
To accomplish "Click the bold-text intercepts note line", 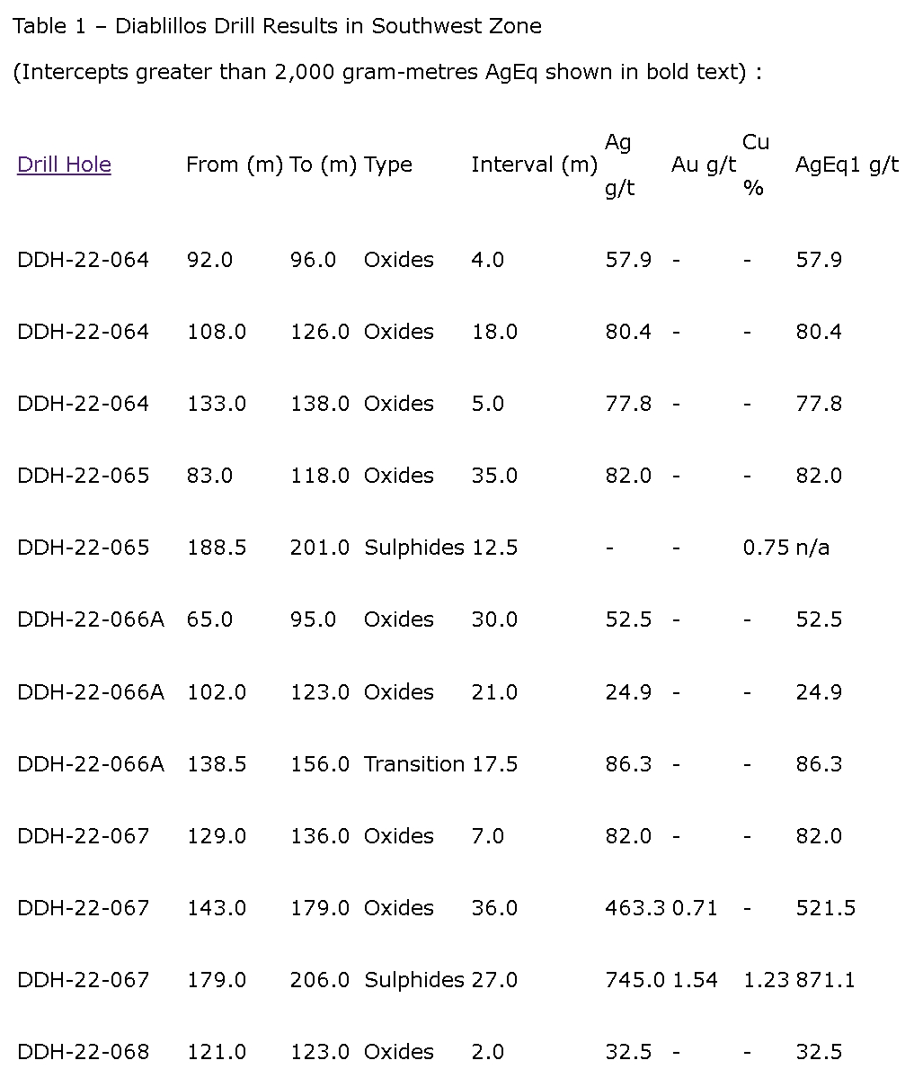I will (x=387, y=72).
